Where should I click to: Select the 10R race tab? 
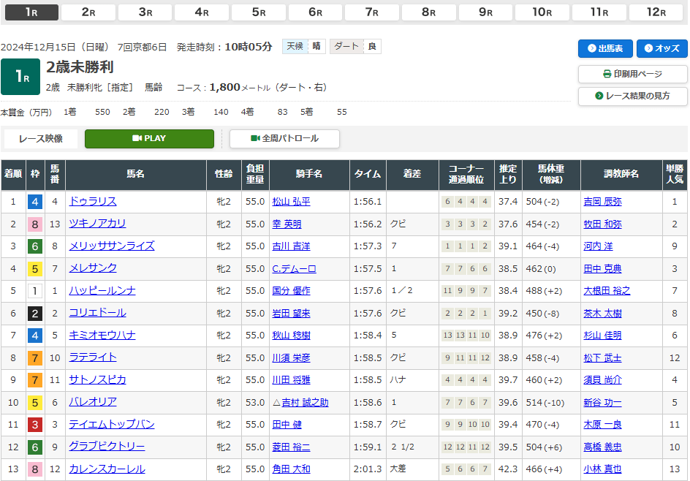542,12
